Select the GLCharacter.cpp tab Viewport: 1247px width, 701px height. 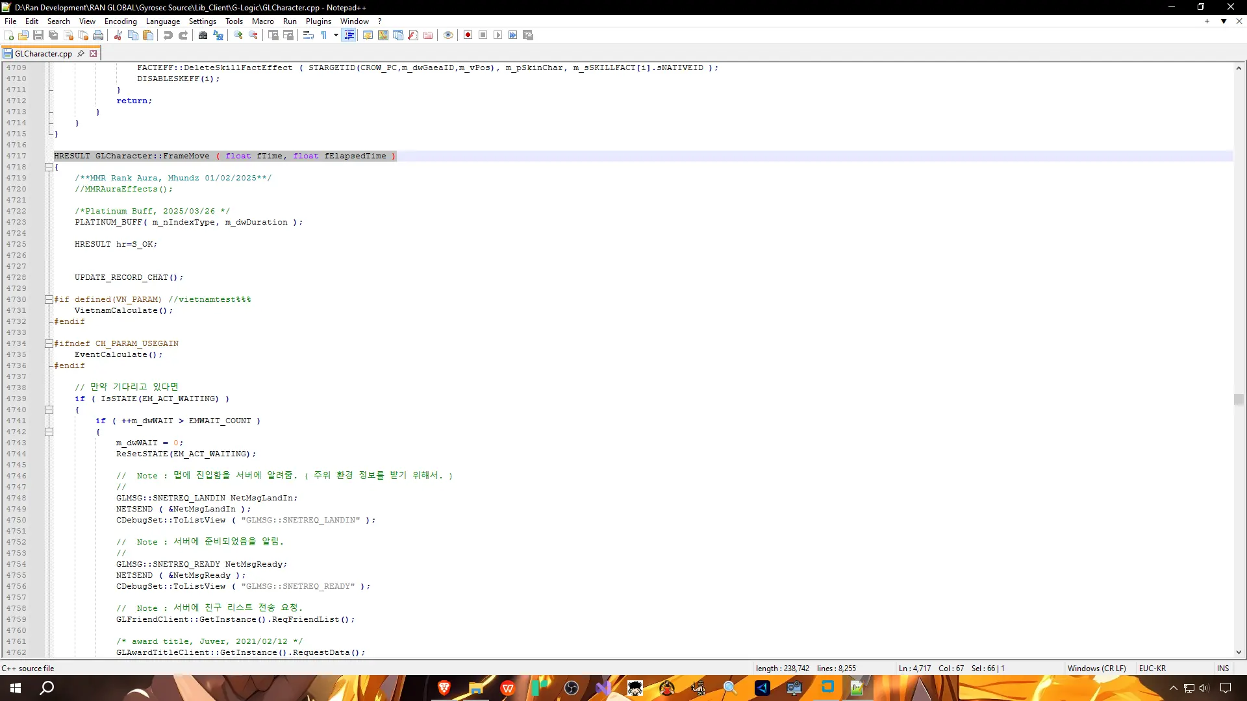pos(43,53)
